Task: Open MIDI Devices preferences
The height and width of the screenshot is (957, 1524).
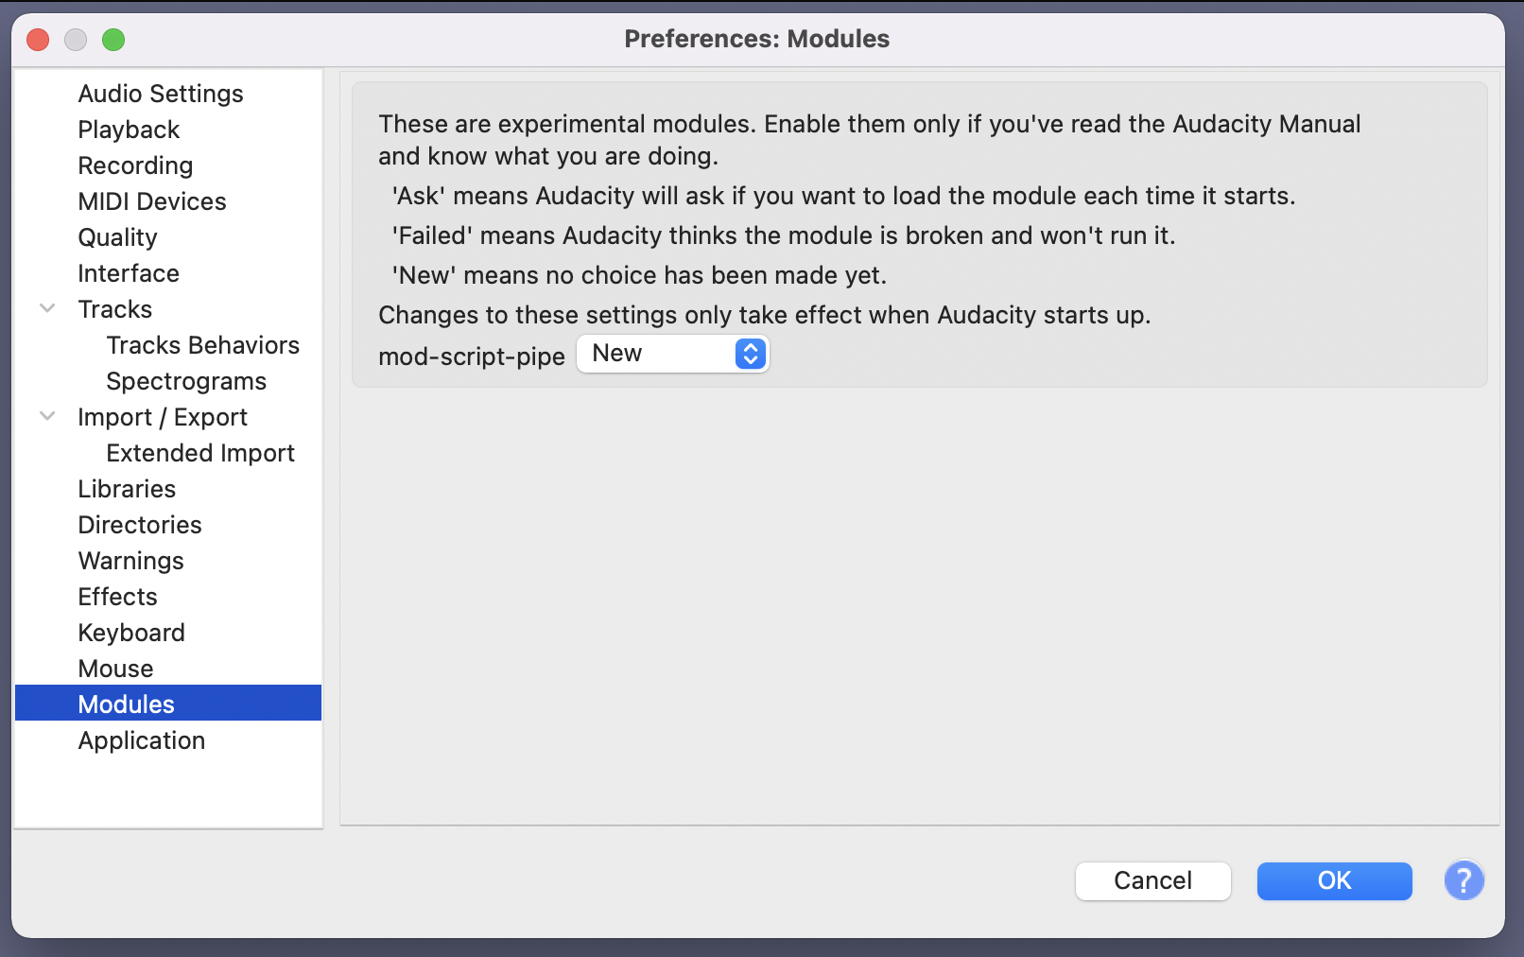Action: coord(152,201)
